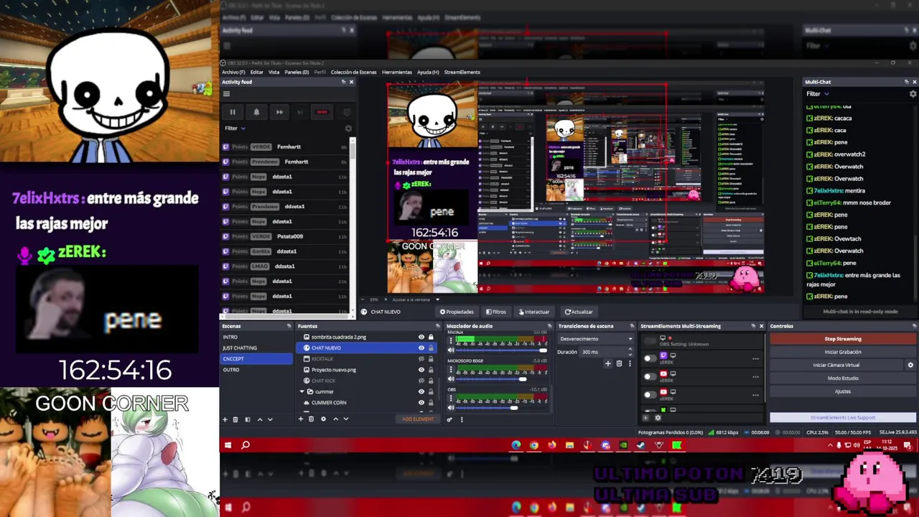This screenshot has width=919, height=517.
Task: Open Windows Start menu
Action: tap(228, 445)
